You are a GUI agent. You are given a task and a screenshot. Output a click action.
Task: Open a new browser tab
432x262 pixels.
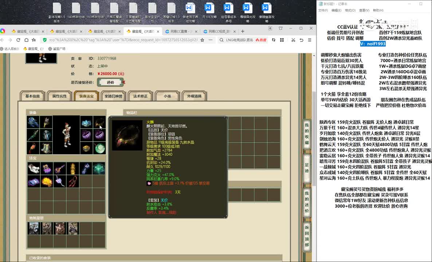point(243,31)
